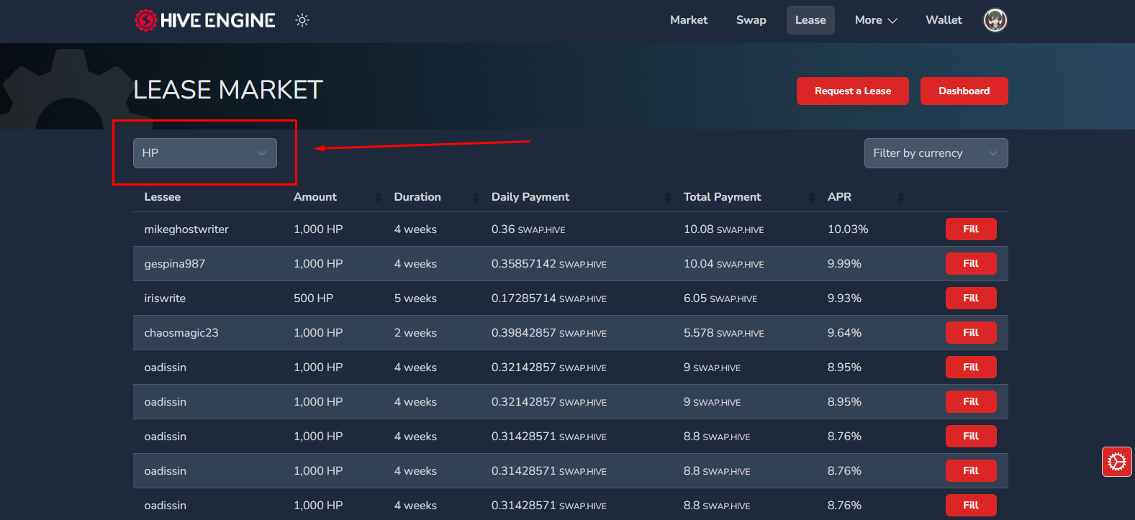This screenshot has width=1135, height=520.
Task: Open the user avatar menu
Action: [x=995, y=20]
